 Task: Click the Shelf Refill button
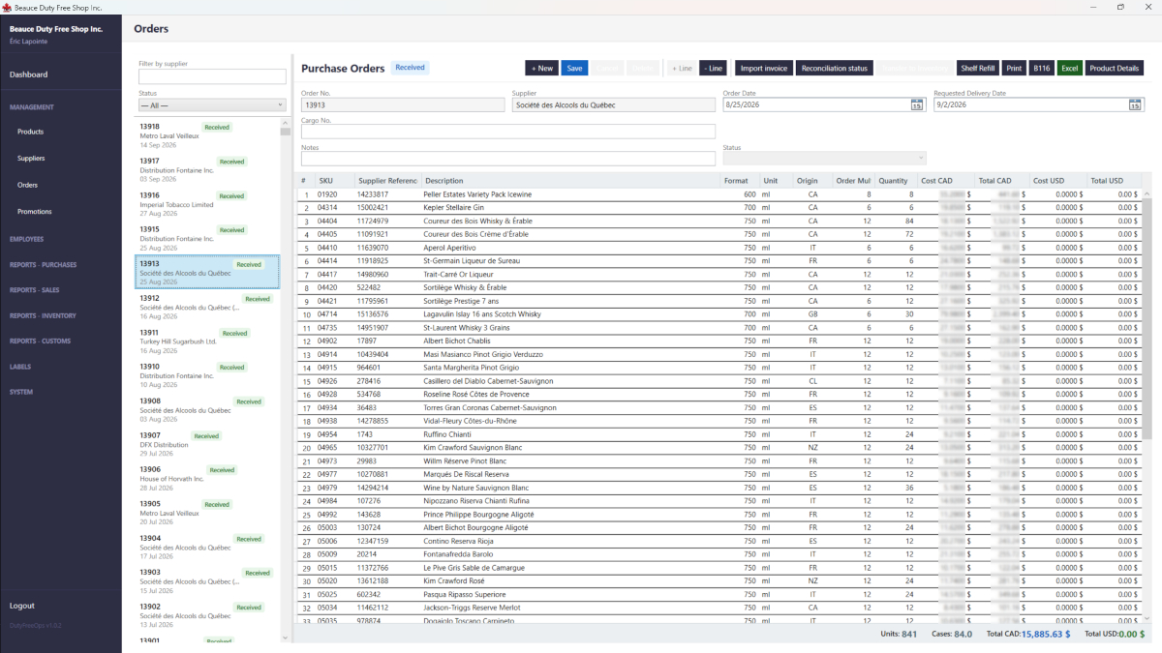pos(978,68)
